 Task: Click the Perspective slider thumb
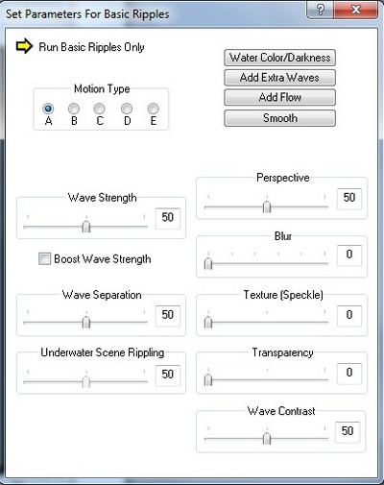coord(267,206)
